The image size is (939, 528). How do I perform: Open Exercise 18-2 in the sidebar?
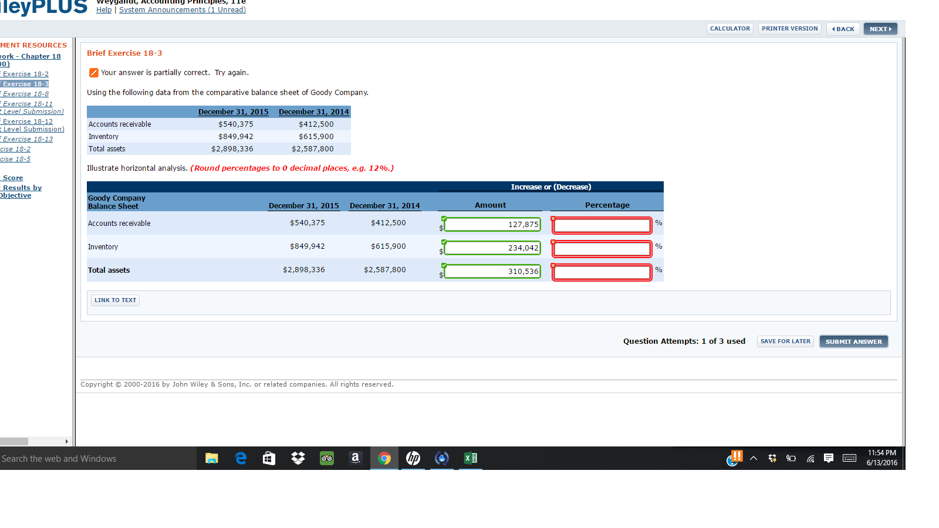(25, 74)
